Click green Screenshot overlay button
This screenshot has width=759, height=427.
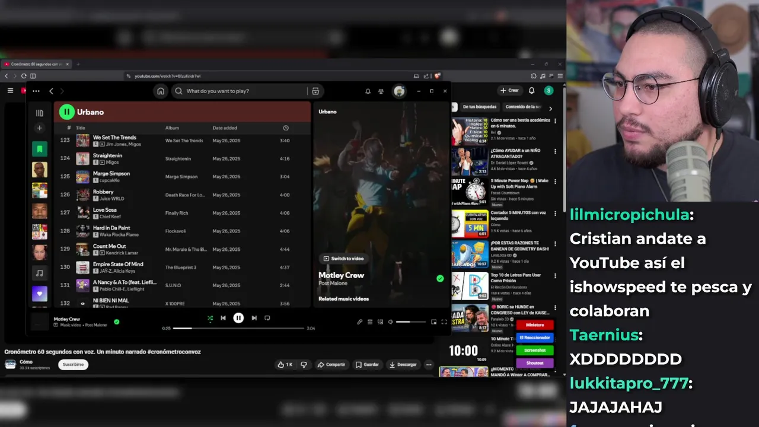[x=535, y=350]
